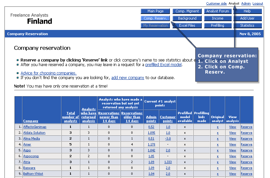The width and height of the screenshot is (270, 178).
Task: Click the Add User button
Action: [x=247, y=18]
